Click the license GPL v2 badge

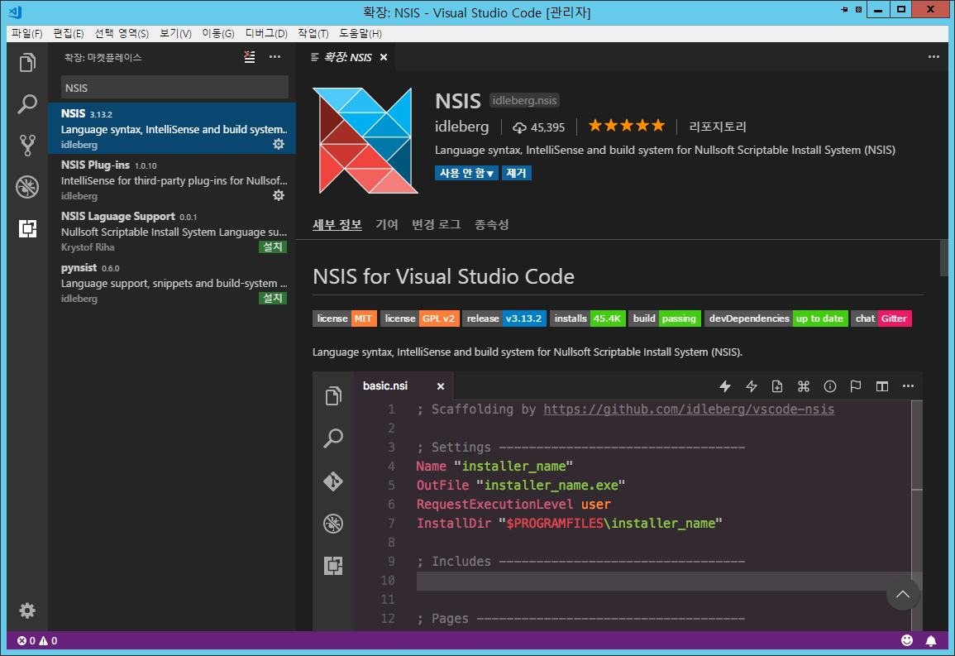coord(420,318)
